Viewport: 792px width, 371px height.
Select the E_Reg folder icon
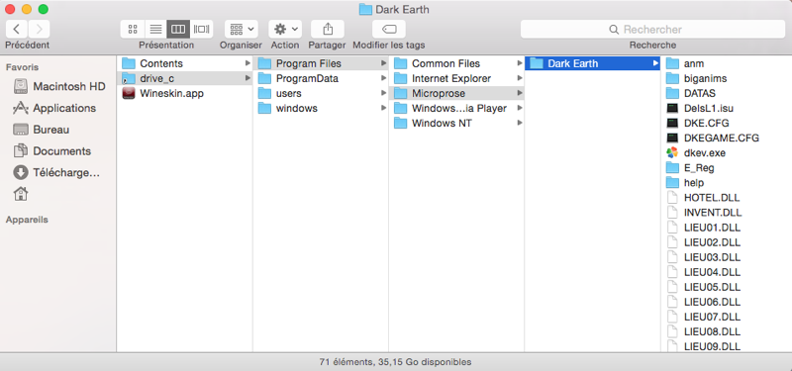coord(672,167)
